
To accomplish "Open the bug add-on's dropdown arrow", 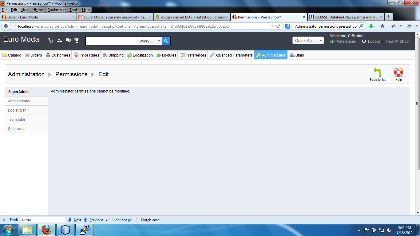I will point(401,26).
